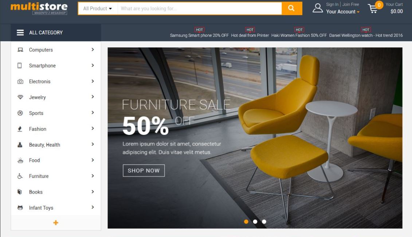Expand the Smartphone category chevron

click(93, 65)
